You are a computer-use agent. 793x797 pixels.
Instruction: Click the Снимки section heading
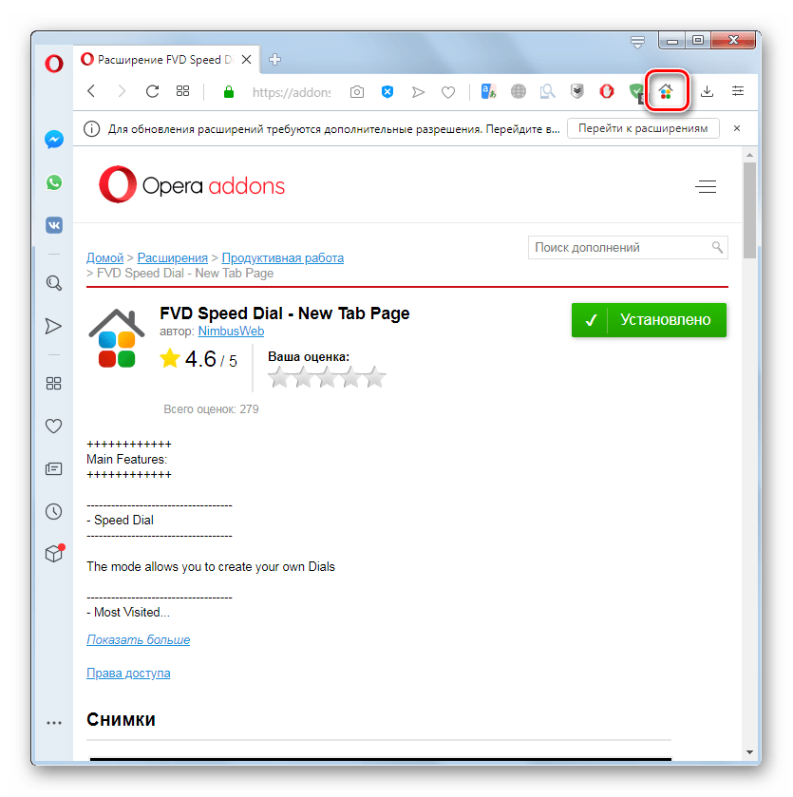[121, 720]
